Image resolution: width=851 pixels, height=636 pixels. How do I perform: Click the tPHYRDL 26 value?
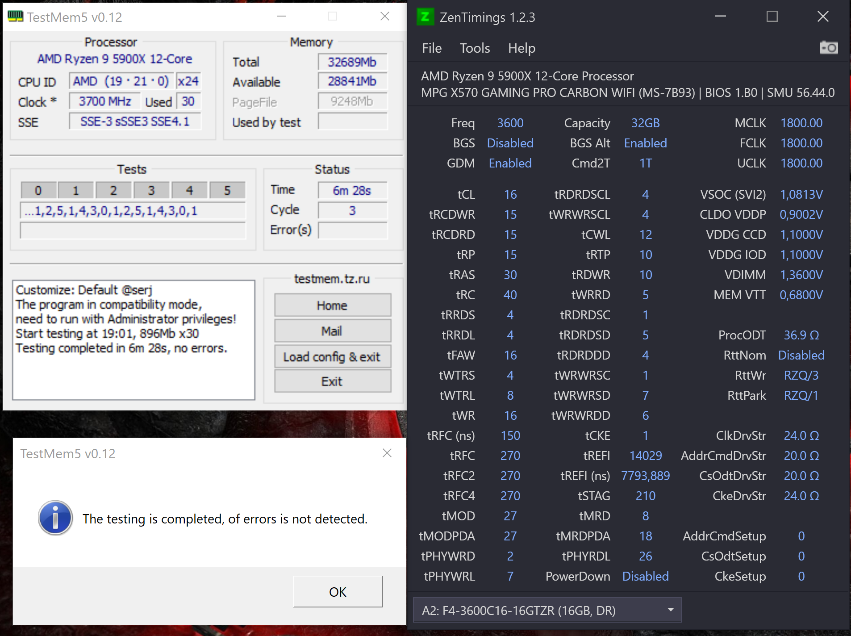pyautogui.click(x=646, y=556)
